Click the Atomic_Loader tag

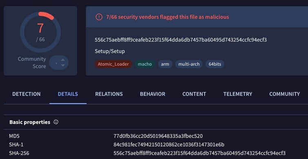[113, 64]
